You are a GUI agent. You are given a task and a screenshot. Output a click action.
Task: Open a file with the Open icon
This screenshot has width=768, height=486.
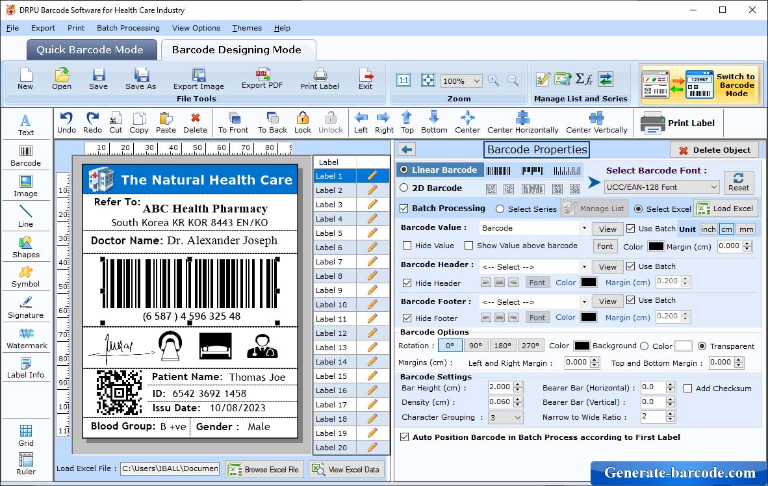pos(62,79)
